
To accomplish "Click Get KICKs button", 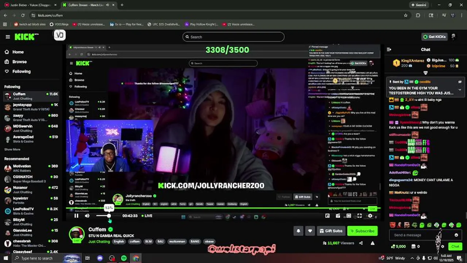I will pyautogui.click(x=434, y=37).
